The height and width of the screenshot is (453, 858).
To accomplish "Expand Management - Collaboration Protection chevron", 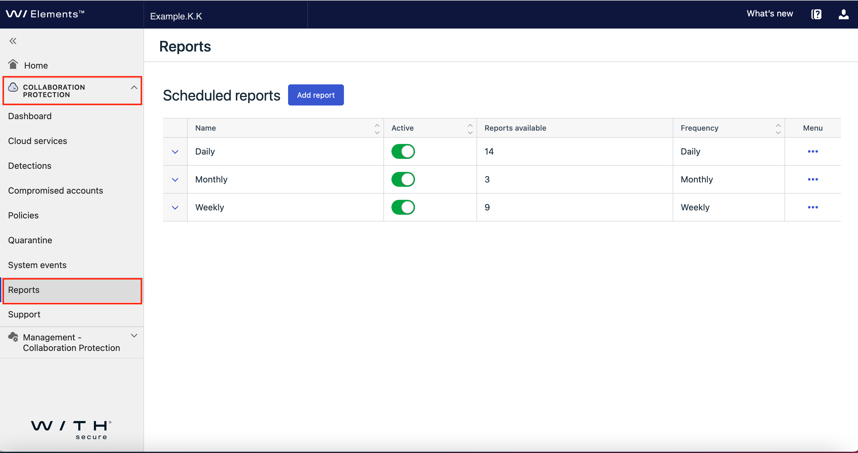I will coord(134,335).
